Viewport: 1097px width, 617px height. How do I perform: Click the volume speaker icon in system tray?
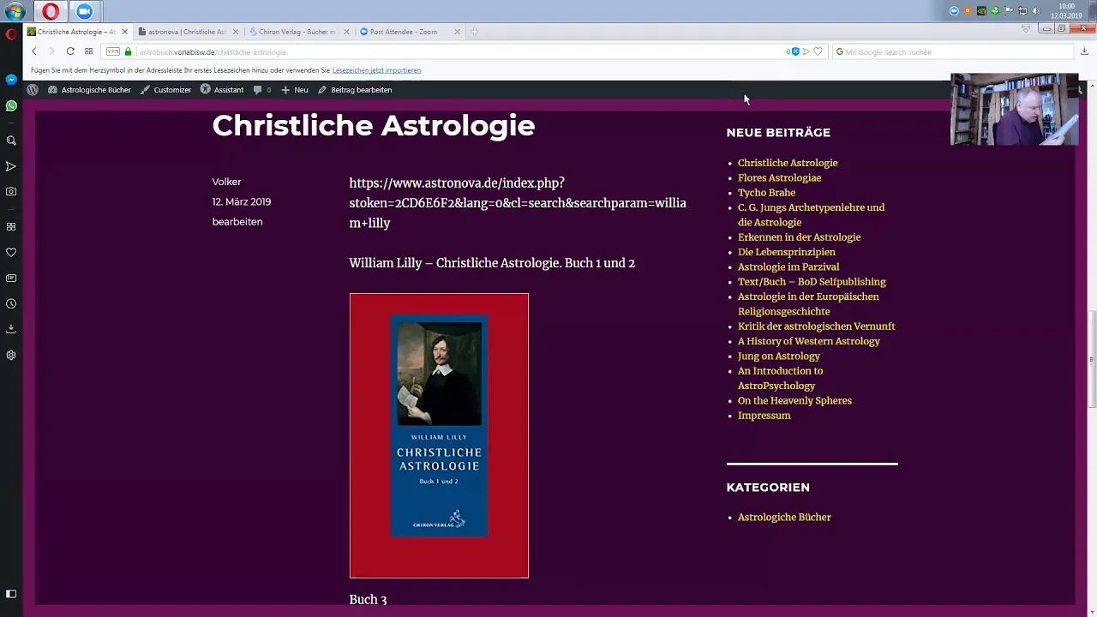click(1036, 11)
